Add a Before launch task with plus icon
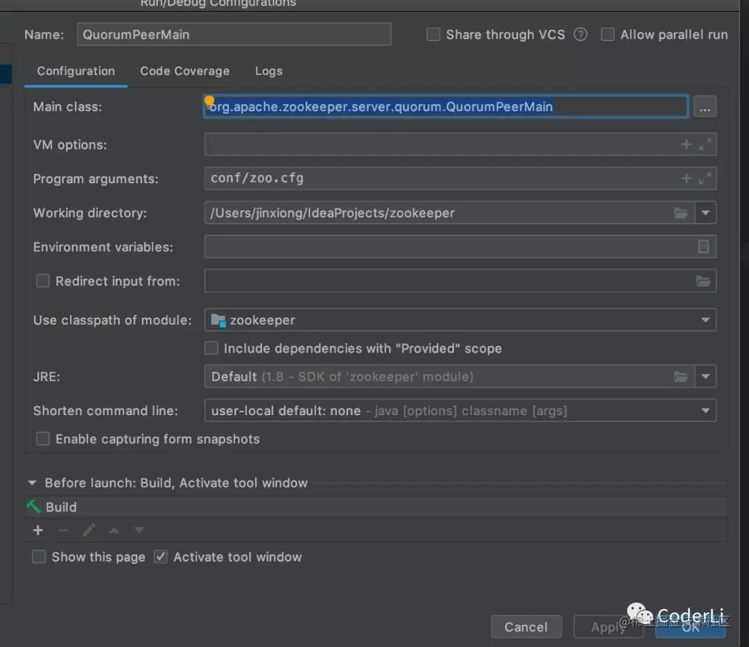The image size is (749, 647). 37,530
